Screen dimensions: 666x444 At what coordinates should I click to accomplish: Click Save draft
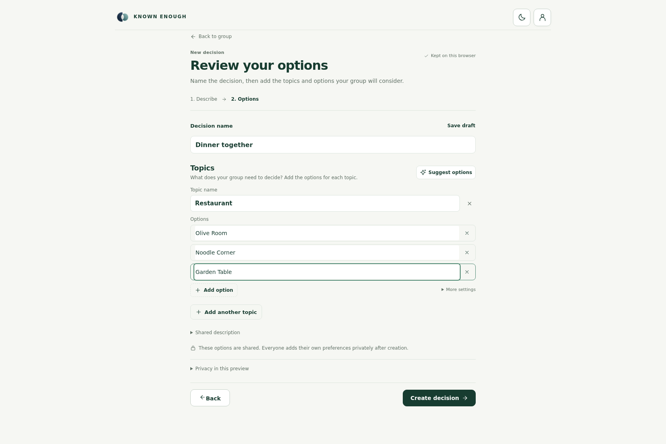click(461, 126)
